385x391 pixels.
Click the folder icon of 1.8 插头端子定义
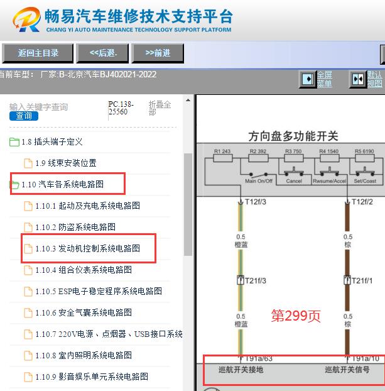[14, 142]
